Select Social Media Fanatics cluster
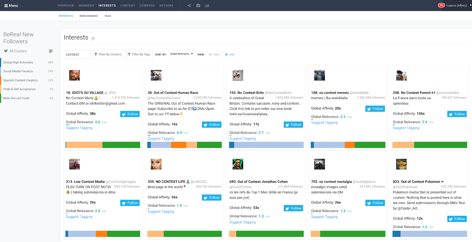 [x=28, y=71]
